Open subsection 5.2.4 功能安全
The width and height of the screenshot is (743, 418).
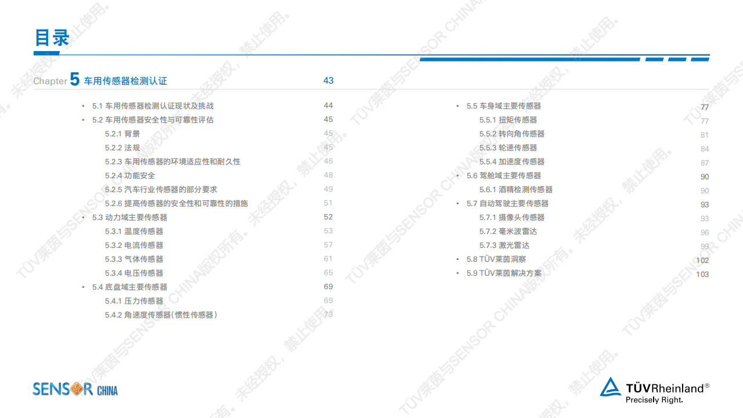[130, 175]
